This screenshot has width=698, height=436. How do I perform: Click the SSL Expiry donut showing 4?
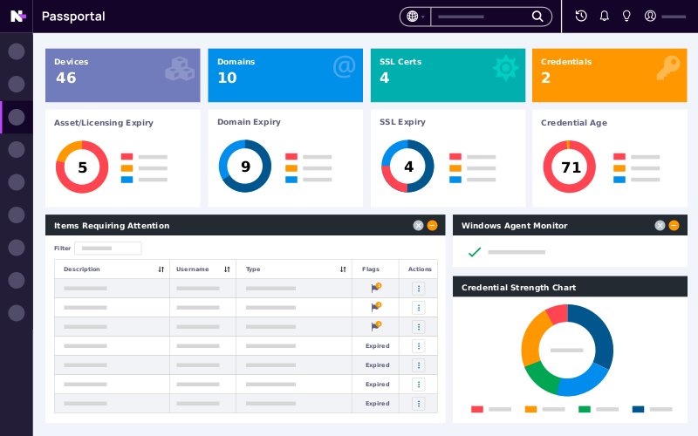(407, 166)
